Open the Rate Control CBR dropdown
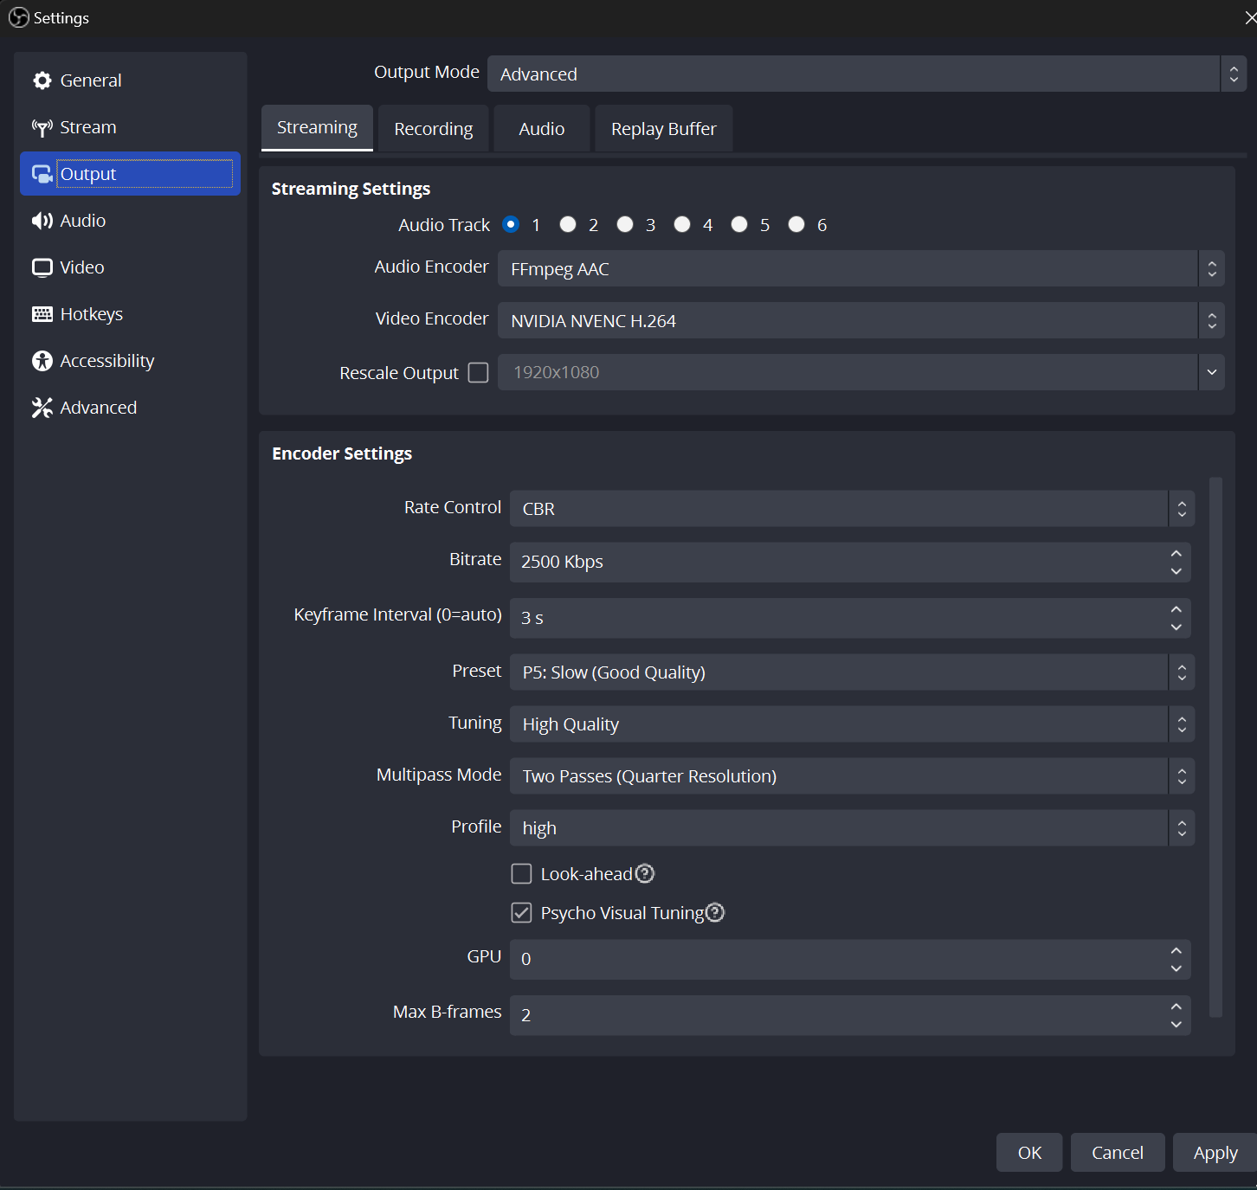This screenshot has width=1257, height=1190. [x=852, y=508]
